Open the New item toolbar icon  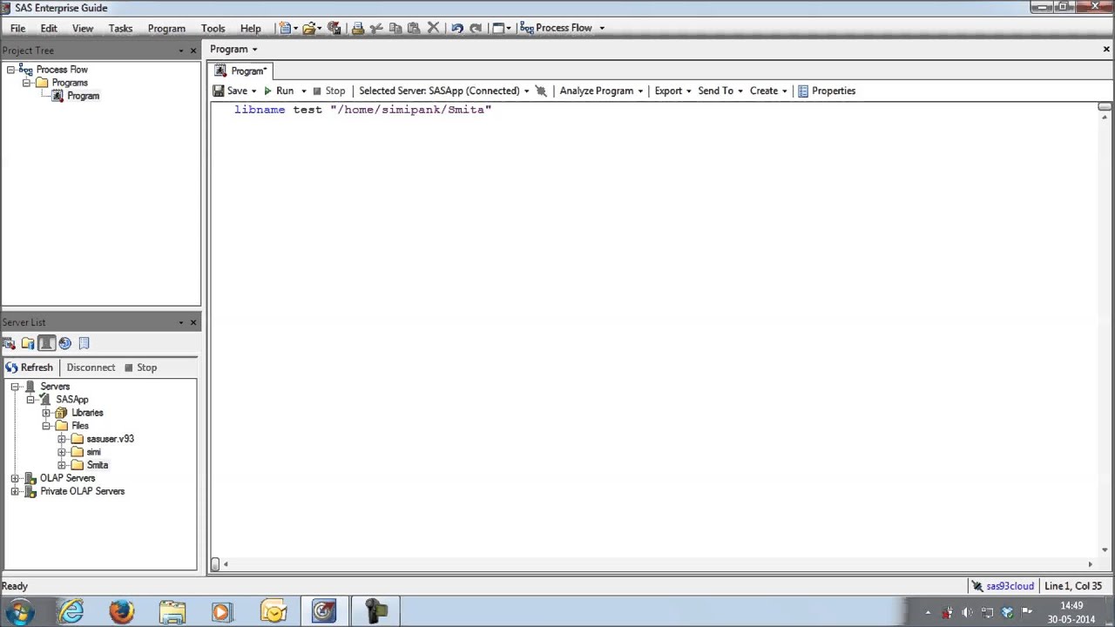pos(285,28)
